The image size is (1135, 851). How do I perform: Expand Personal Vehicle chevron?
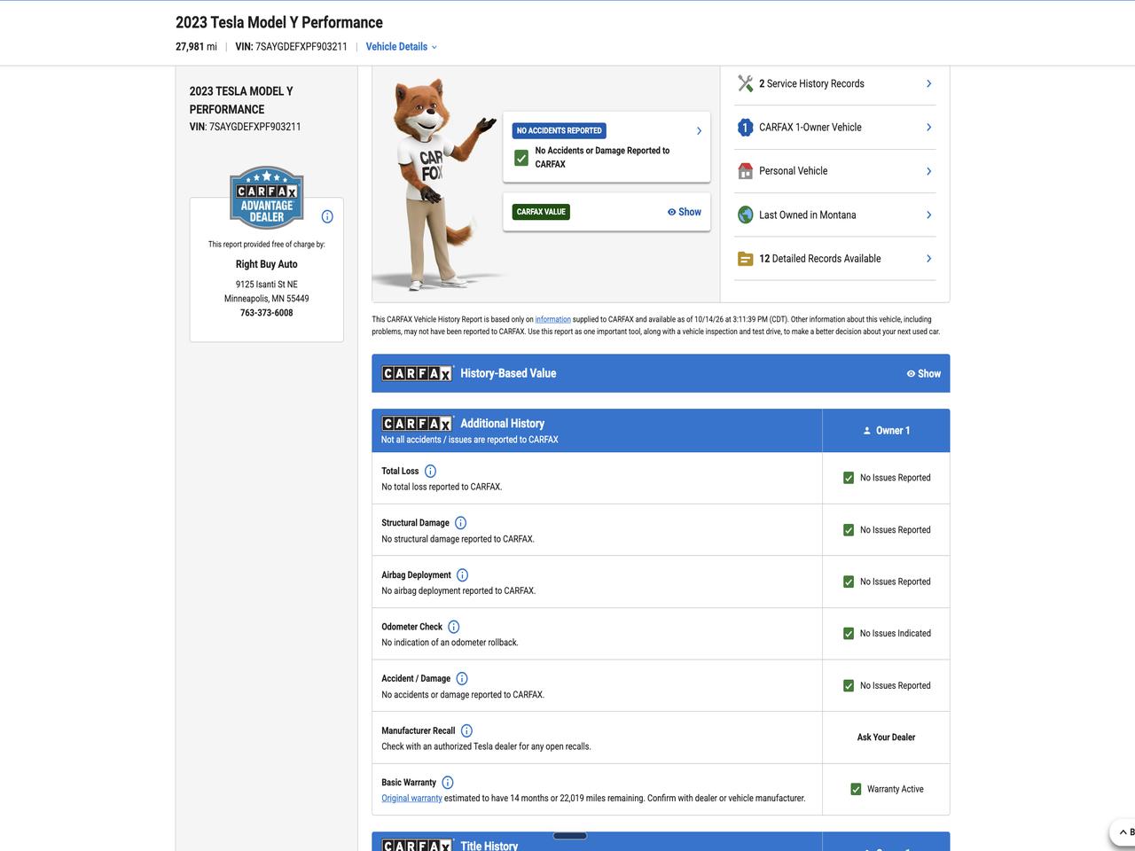click(928, 171)
